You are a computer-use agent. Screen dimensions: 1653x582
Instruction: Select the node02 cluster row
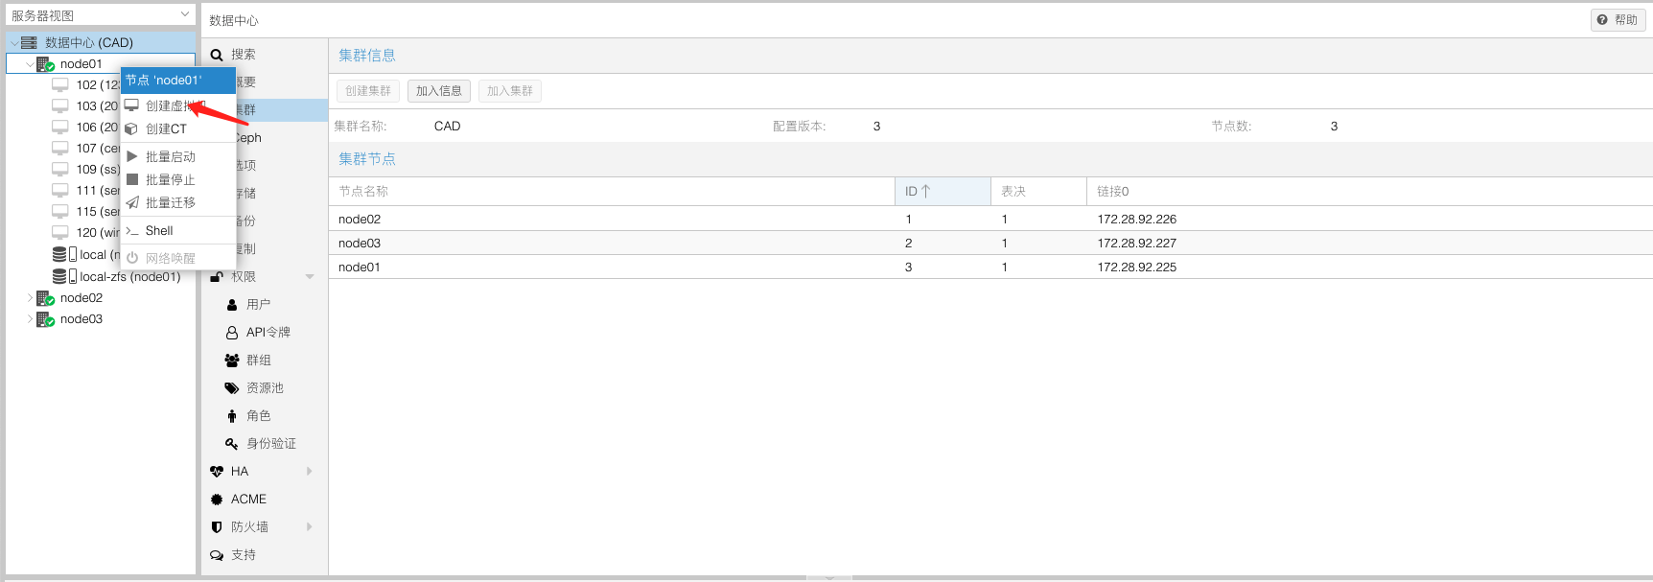click(990, 220)
